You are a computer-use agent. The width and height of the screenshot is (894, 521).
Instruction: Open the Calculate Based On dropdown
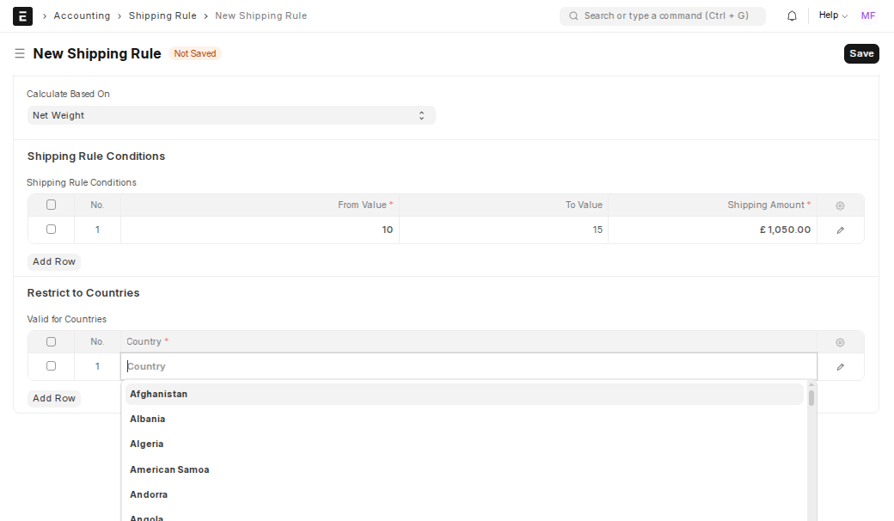click(x=230, y=115)
